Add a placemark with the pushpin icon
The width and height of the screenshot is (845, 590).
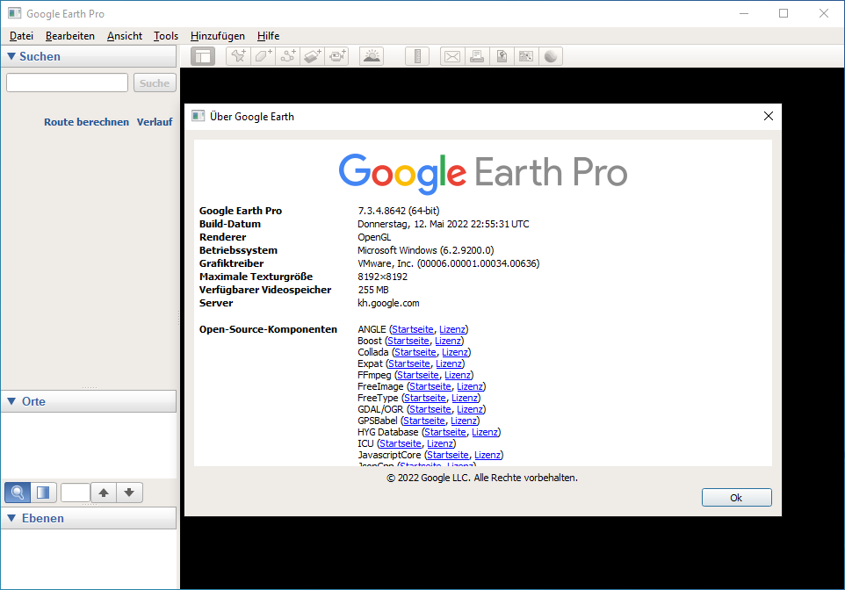(x=238, y=56)
